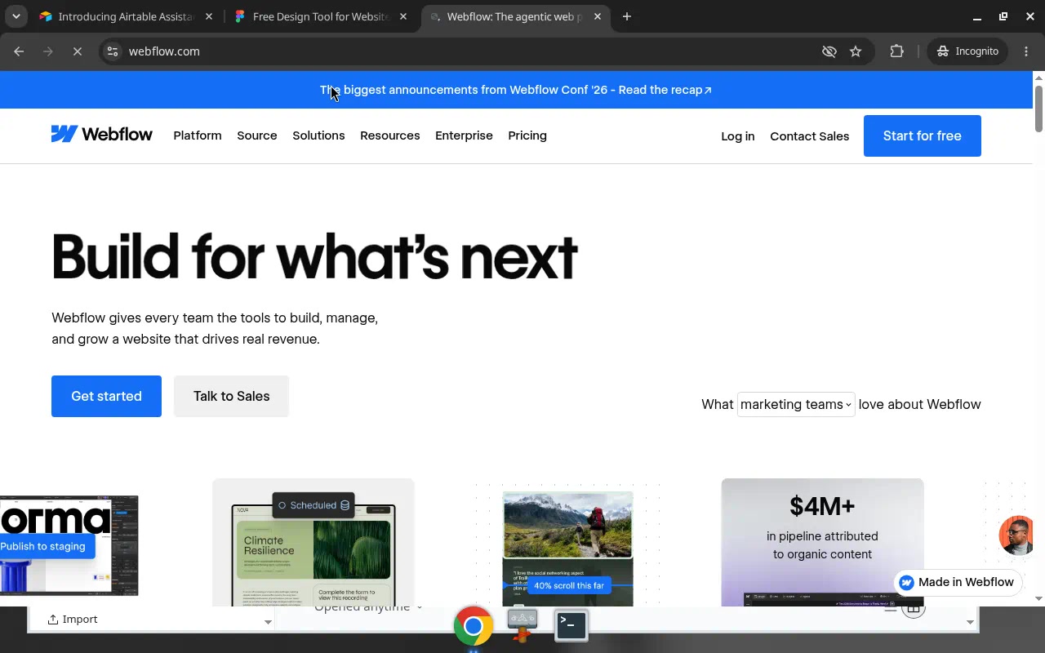Bookmark this page with the star icon
Screen dimensions: 1045x653
[856, 51]
